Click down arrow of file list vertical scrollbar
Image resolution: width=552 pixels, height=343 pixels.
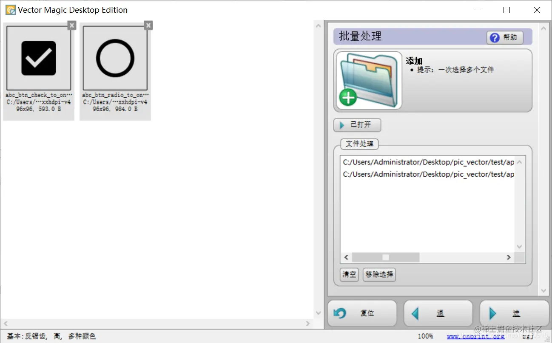pyautogui.click(x=519, y=247)
